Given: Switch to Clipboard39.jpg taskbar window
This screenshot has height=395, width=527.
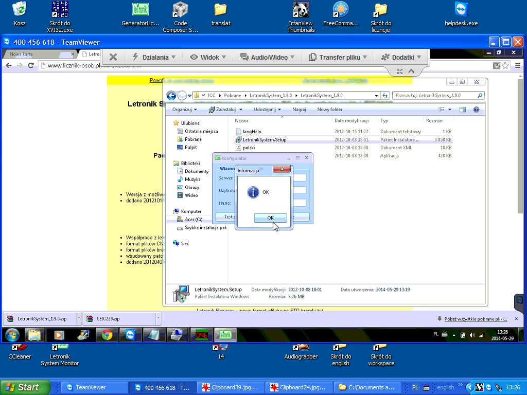Looking at the screenshot, I should [230, 387].
